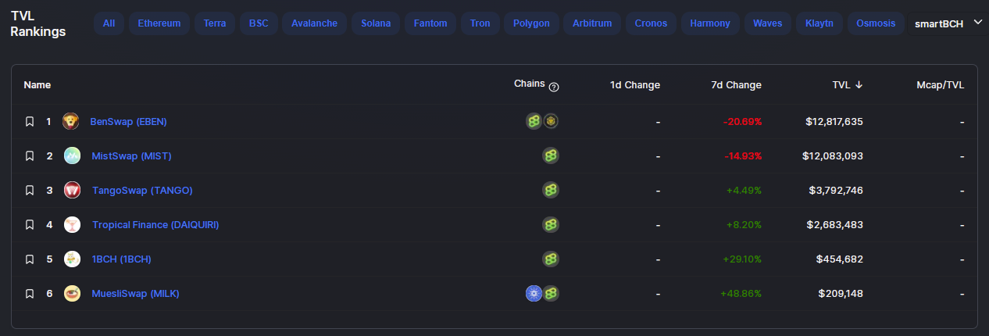Click the TangoSwap red logo icon
Viewport: 989px width, 336px height.
(x=72, y=191)
